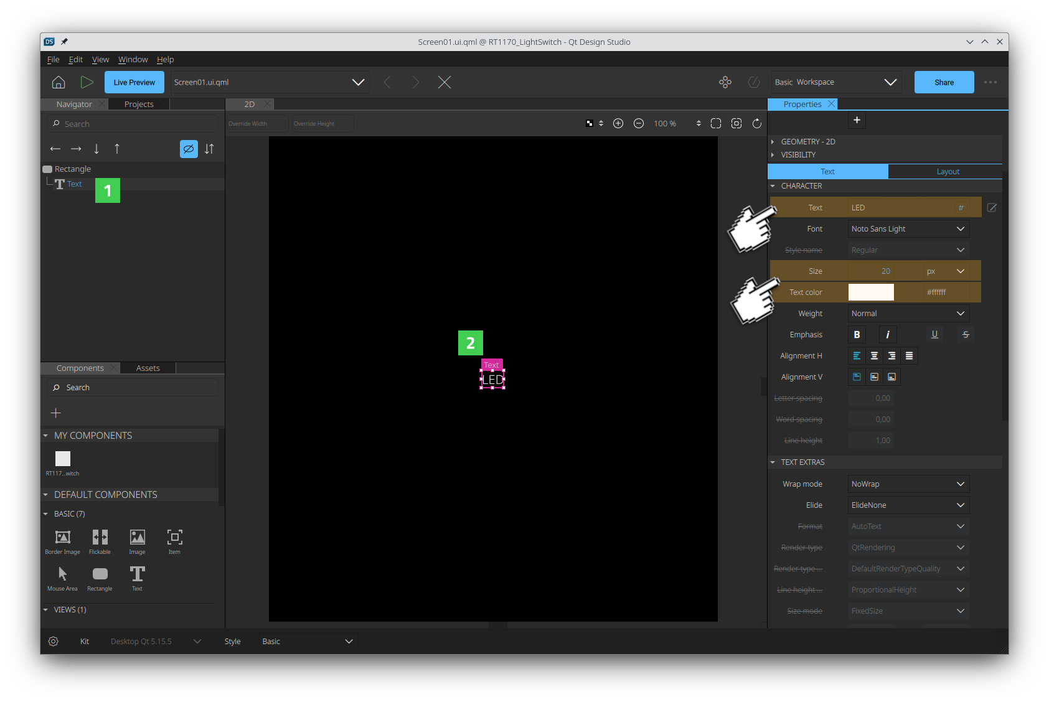Reset the 2D view with the refresh icon
This screenshot has height=702, width=1049.
pos(757,124)
